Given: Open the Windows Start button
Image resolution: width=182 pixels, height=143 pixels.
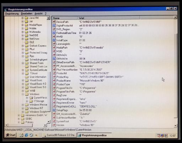Looking at the screenshot, I should point(11,135).
